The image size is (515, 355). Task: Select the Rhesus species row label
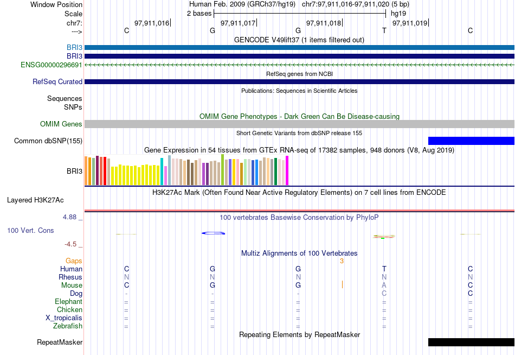[70, 277]
